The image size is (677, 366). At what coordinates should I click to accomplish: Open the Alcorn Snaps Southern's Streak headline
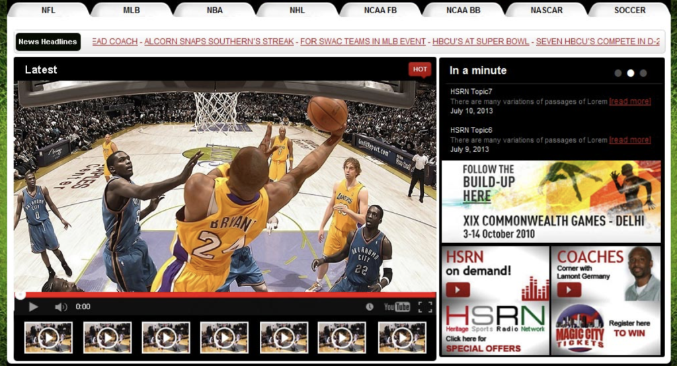219,42
